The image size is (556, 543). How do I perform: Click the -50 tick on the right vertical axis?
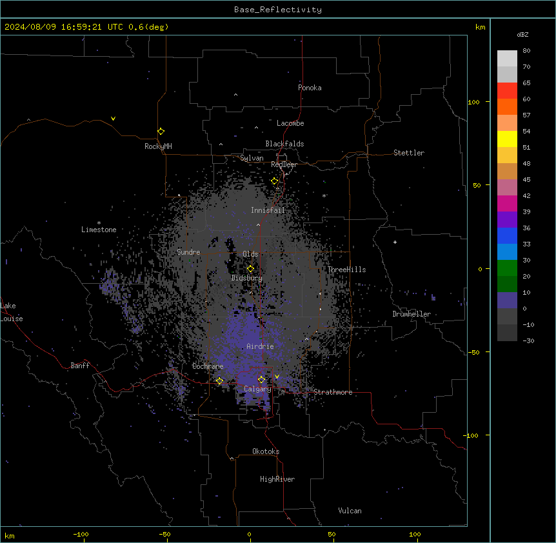[x=473, y=352]
